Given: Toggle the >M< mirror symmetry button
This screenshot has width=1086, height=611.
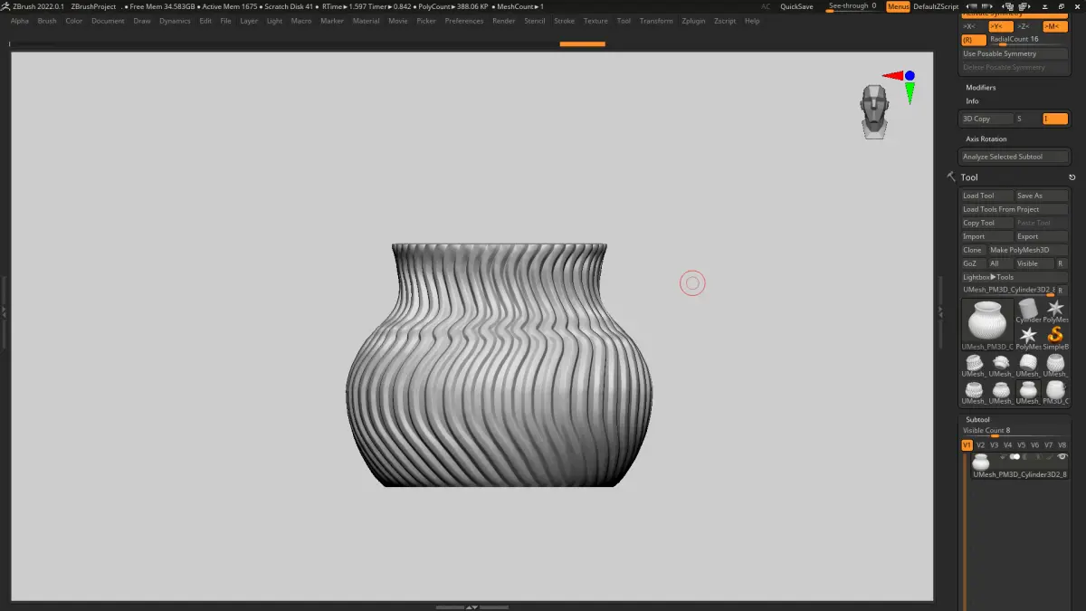Looking at the screenshot, I should click(x=1054, y=26).
